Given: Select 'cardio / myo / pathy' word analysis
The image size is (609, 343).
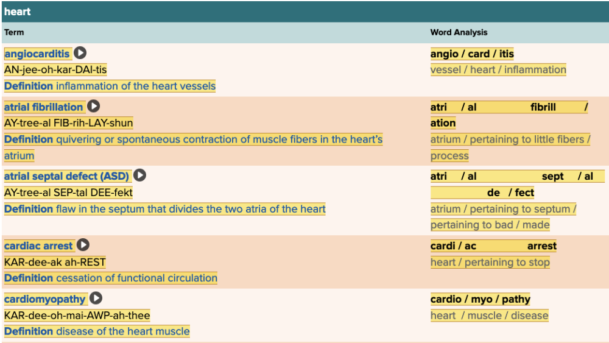Looking at the screenshot, I should pos(480,300).
